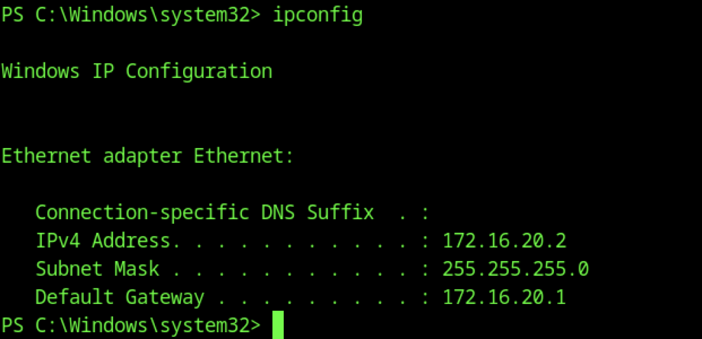Click the Ethernet adapter Ethernet line
Image resolution: width=702 pixels, height=339 pixels.
(147, 156)
